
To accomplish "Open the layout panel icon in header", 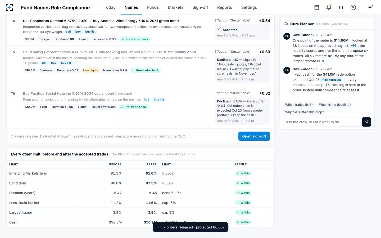I will [x=317, y=7].
